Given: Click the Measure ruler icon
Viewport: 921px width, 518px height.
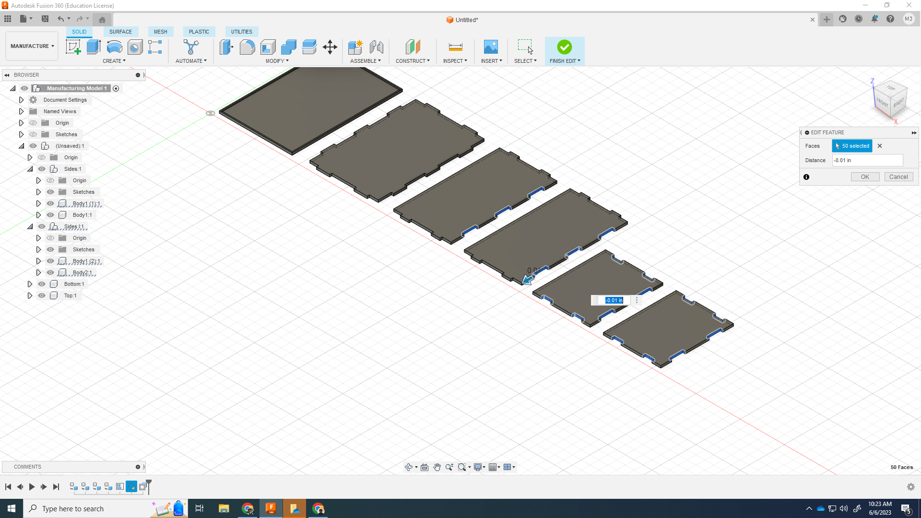Looking at the screenshot, I should 455,47.
